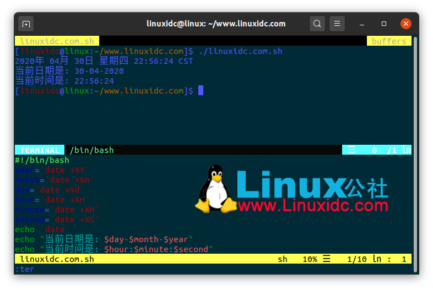
Task: Click the sh filetype indicator
Action: click(x=283, y=259)
